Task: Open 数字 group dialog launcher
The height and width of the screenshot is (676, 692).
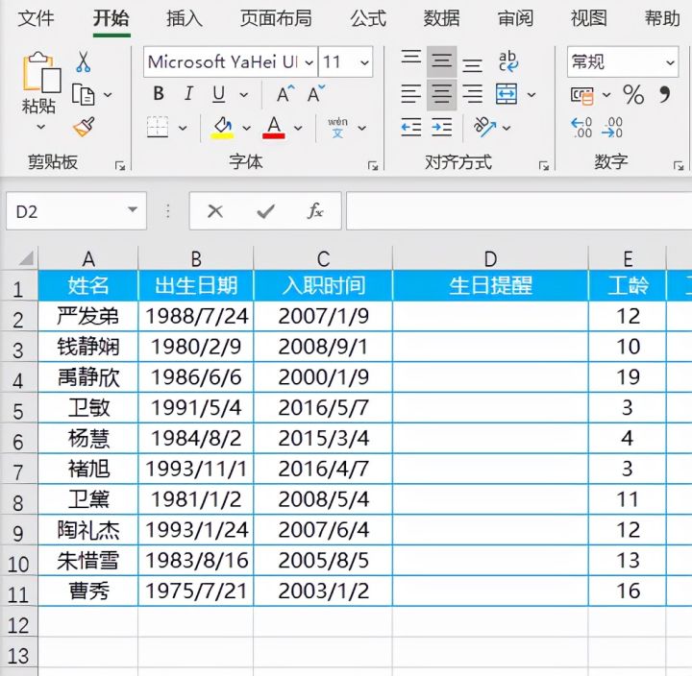Action: tap(679, 166)
